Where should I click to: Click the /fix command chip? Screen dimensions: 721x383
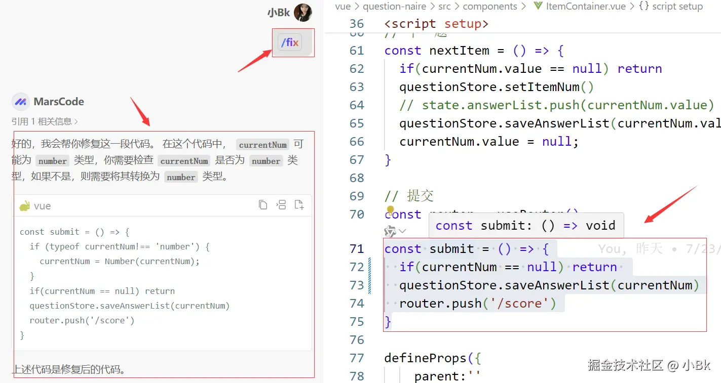tap(290, 42)
